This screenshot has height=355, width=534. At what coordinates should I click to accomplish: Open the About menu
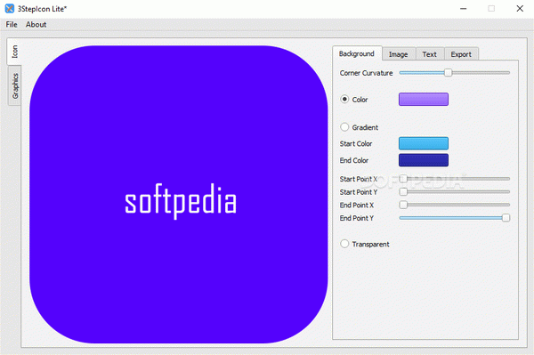[x=36, y=25]
